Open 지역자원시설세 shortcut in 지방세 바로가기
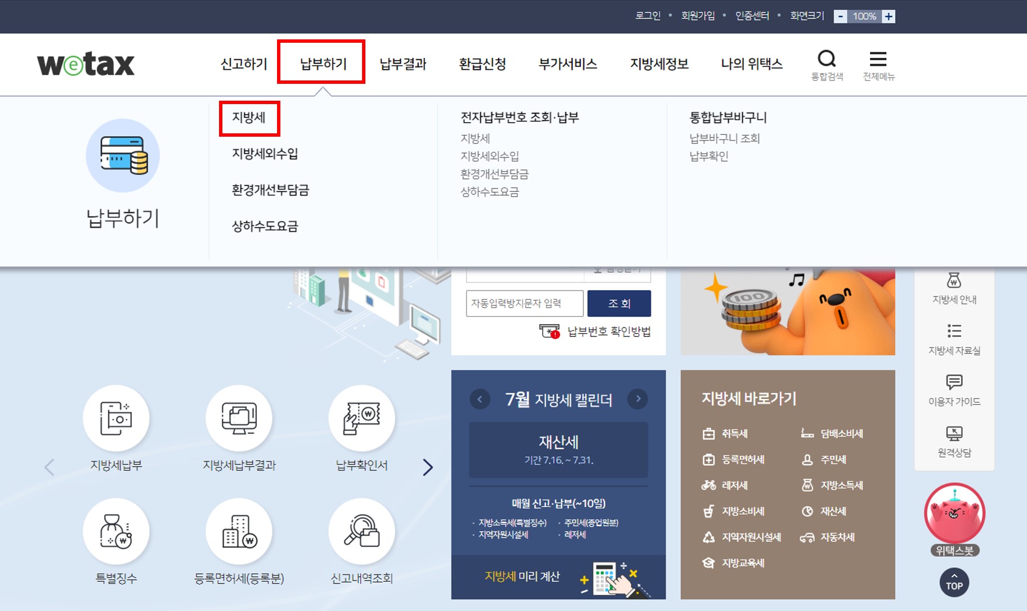The height and width of the screenshot is (611, 1027). [742, 537]
